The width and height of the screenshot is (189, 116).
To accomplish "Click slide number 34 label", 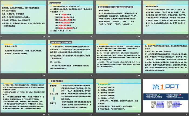I will point(91,115).
